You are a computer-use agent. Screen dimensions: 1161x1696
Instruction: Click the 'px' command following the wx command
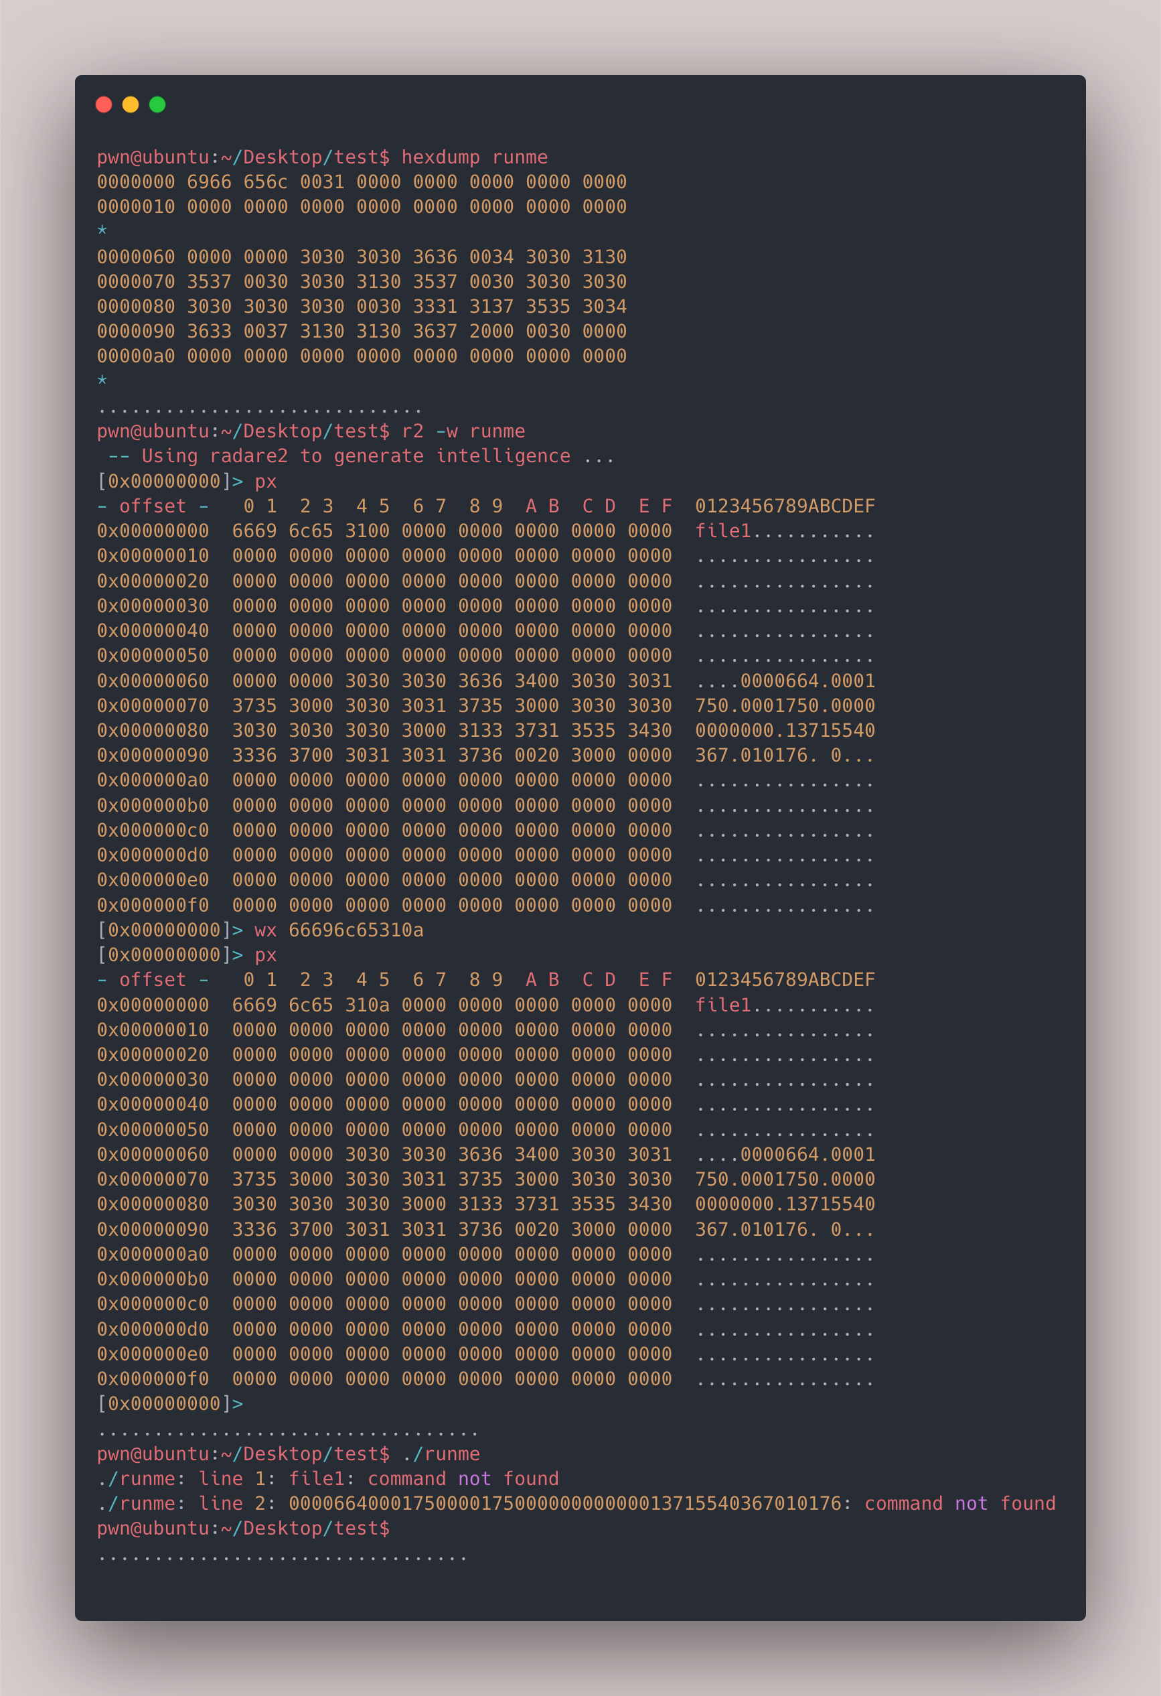coord(265,955)
